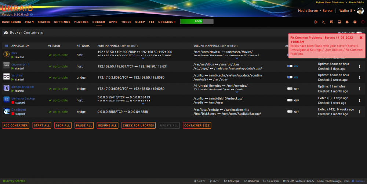The image size is (367, 184).
Task: Dismiss the Fix Common Problems notification
Action: (x=361, y=38)
